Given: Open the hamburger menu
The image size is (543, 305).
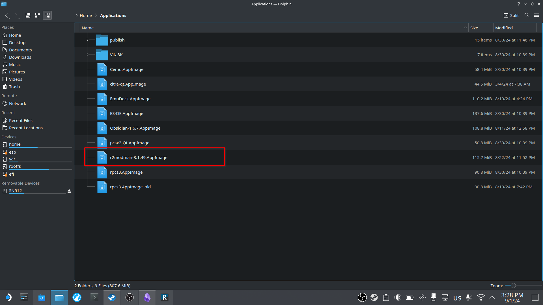Looking at the screenshot, I should coord(536,15).
